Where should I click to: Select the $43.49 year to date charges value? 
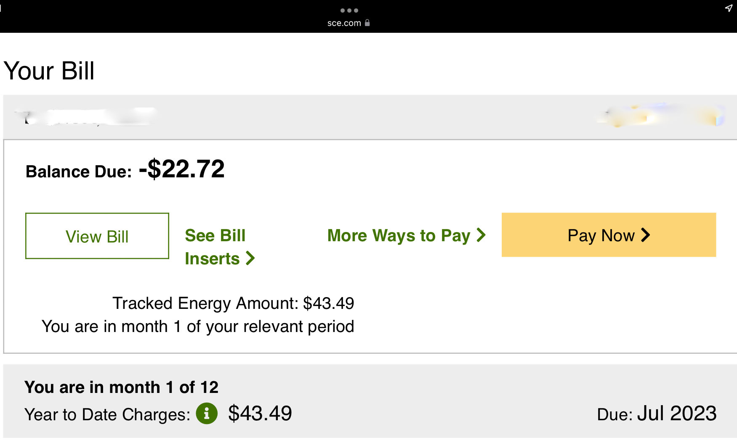click(260, 414)
